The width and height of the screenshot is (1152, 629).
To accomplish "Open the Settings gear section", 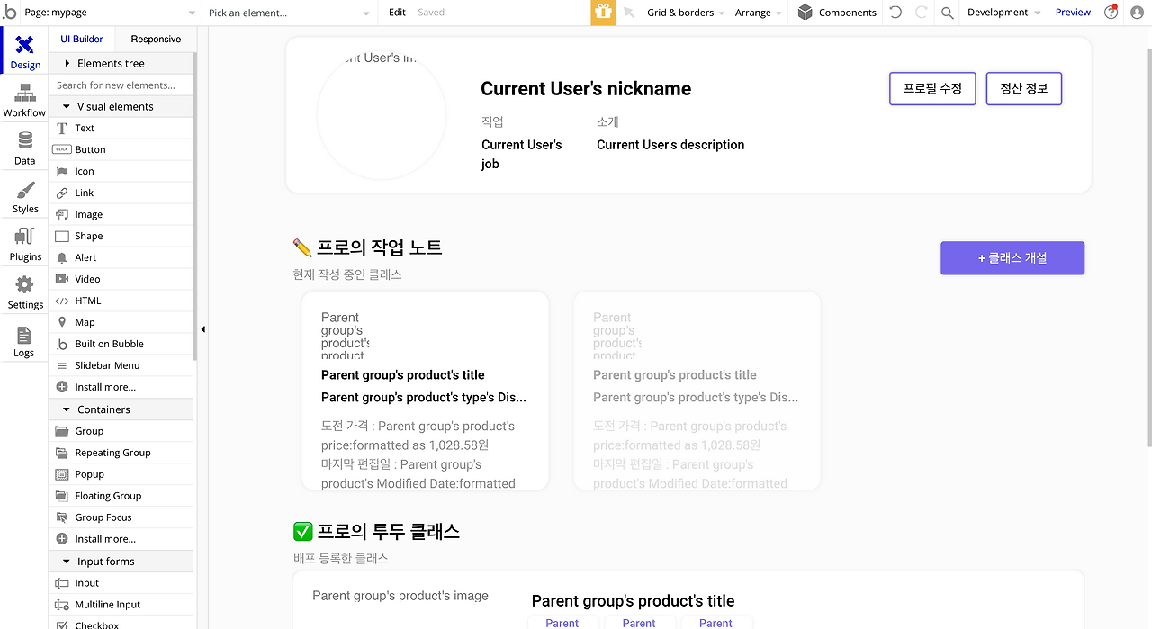I will [25, 292].
